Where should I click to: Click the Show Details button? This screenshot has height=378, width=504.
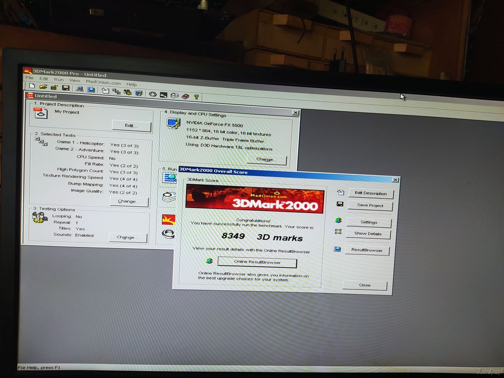tap(368, 234)
